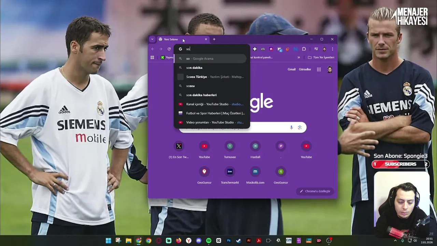Open the Yayıncı bookmark with K icon

coord(167,57)
